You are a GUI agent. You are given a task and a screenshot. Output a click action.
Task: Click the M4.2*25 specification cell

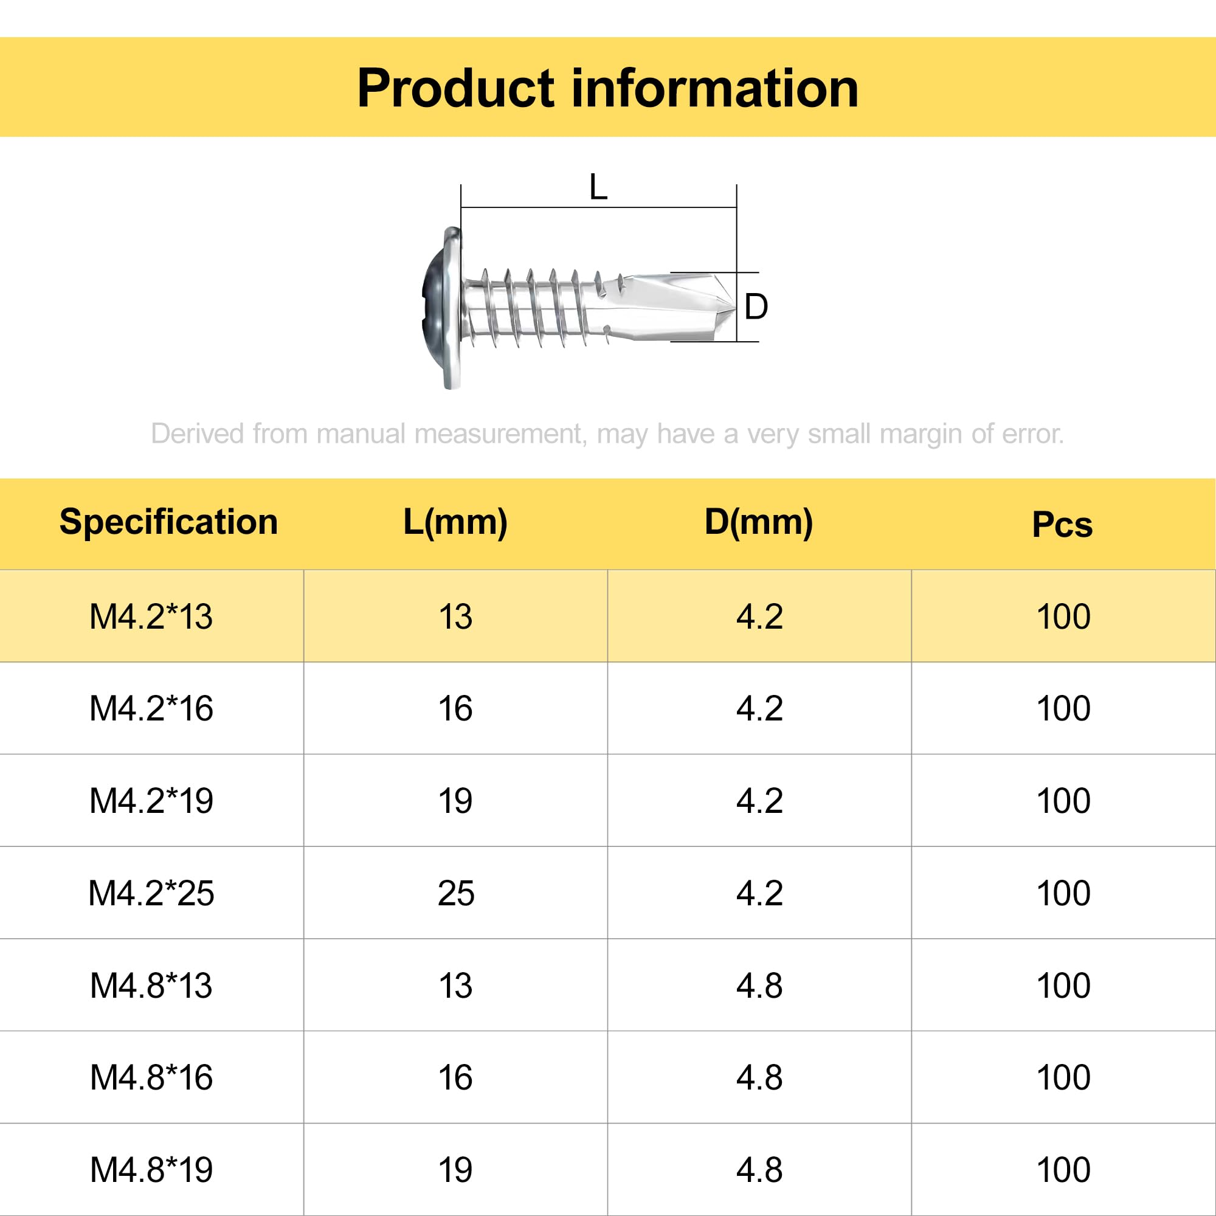[151, 893]
